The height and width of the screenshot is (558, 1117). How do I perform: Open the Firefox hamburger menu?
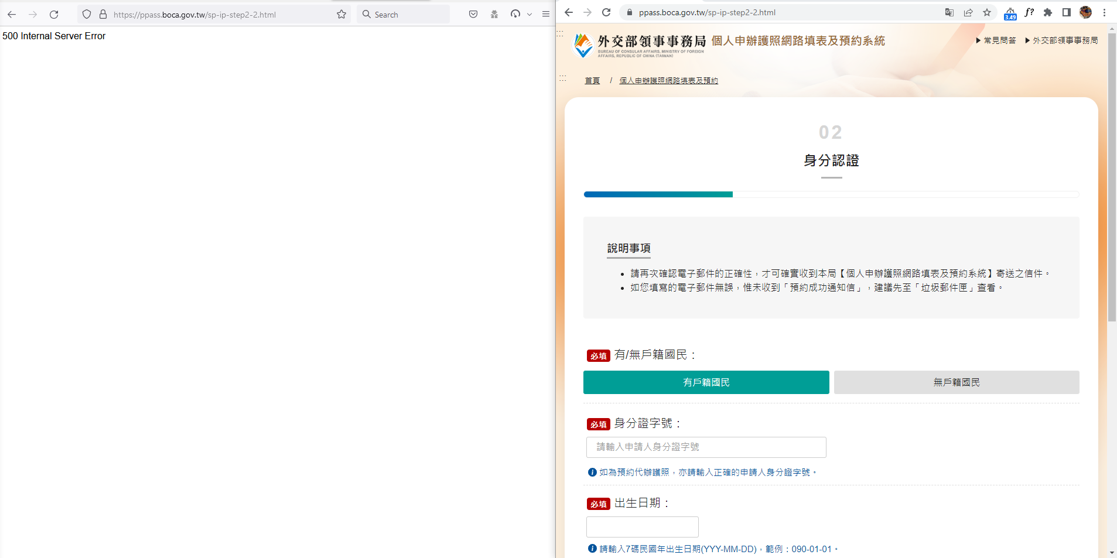coord(546,14)
